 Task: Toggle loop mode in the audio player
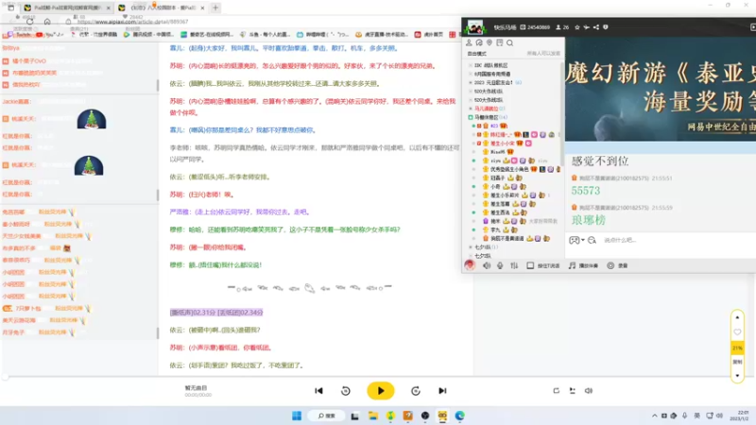pos(556,391)
